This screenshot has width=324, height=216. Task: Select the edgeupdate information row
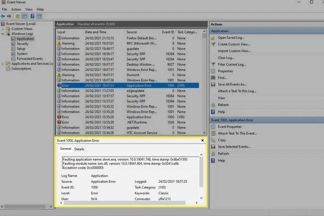[x=128, y=91]
